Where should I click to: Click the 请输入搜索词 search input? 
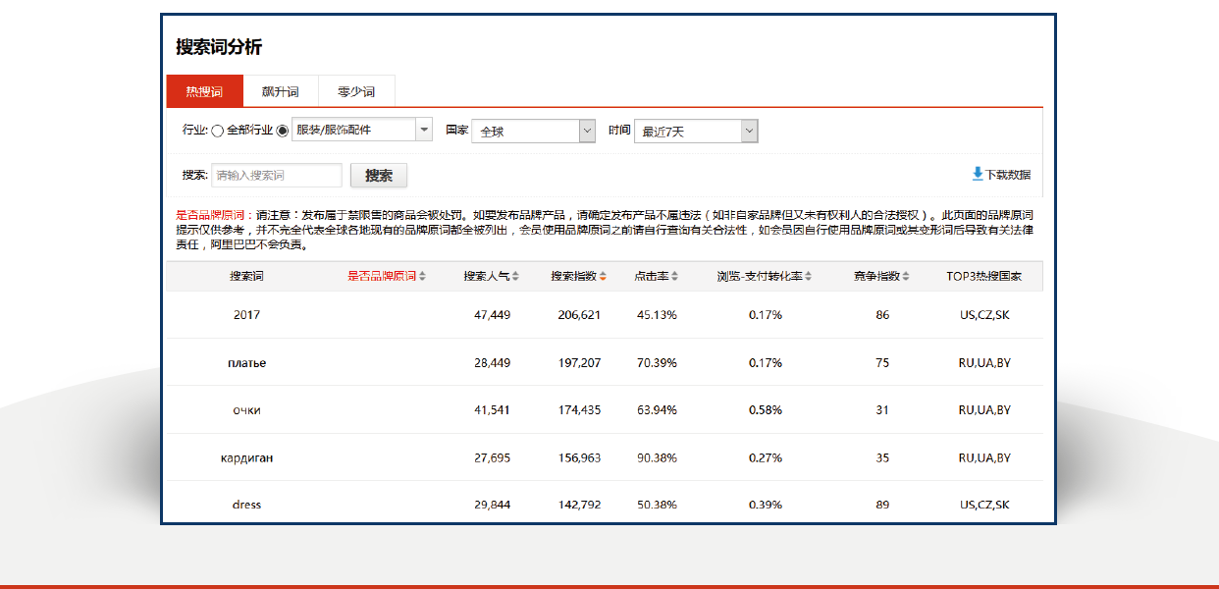pyautogui.click(x=277, y=176)
